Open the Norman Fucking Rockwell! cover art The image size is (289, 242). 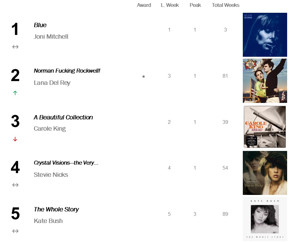(x=265, y=81)
